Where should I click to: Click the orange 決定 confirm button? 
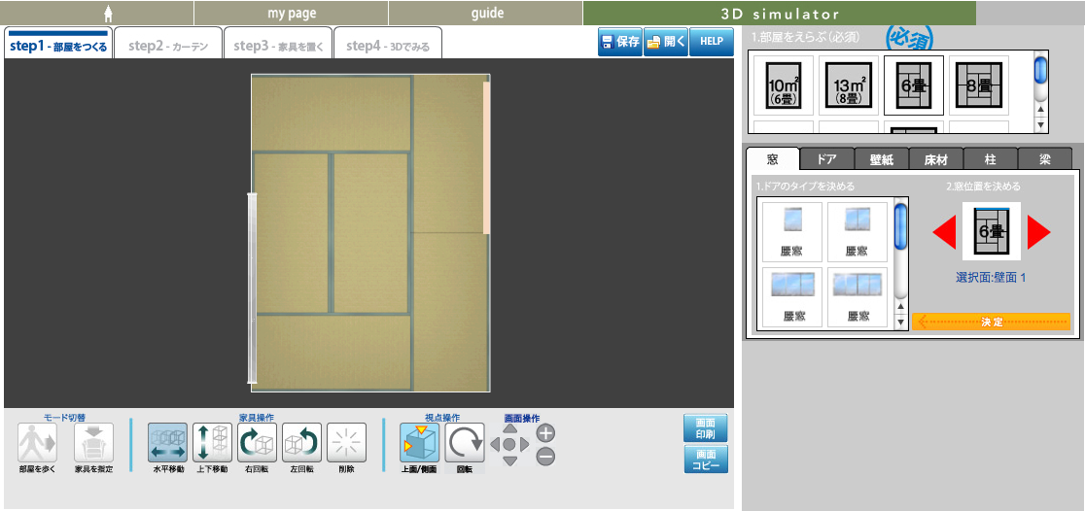[991, 322]
